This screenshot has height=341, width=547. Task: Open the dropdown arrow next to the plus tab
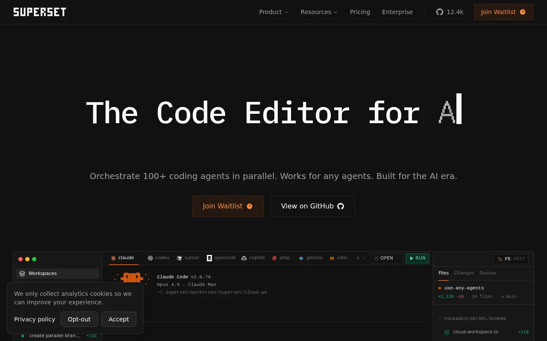tap(365, 258)
